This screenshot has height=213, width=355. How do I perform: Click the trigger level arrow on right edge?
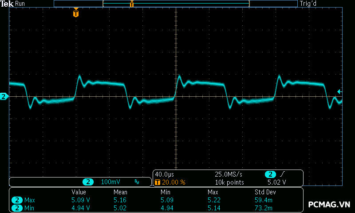[339, 91]
